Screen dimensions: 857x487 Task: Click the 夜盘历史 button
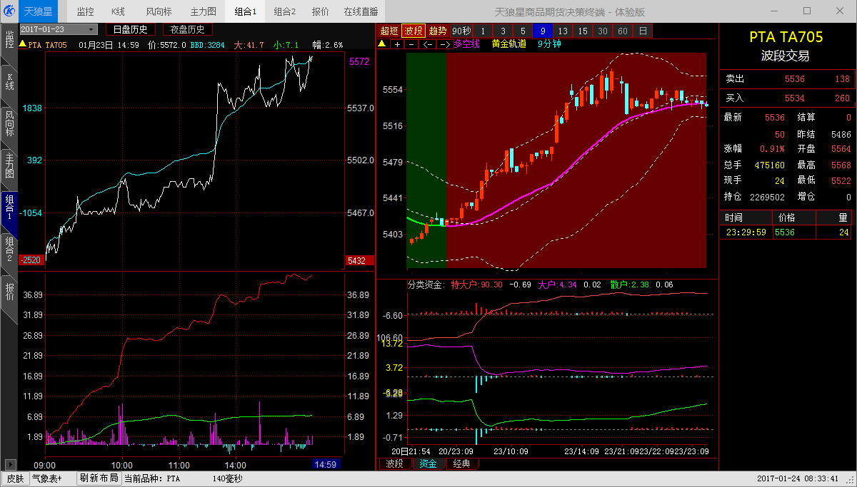tap(188, 29)
